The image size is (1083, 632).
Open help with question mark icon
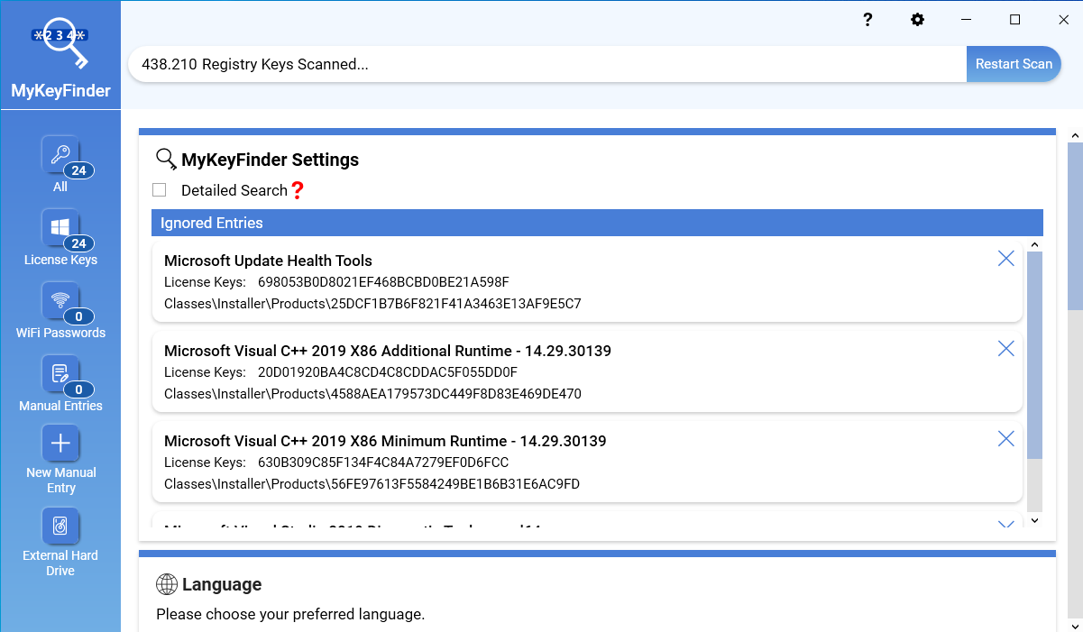coord(867,20)
